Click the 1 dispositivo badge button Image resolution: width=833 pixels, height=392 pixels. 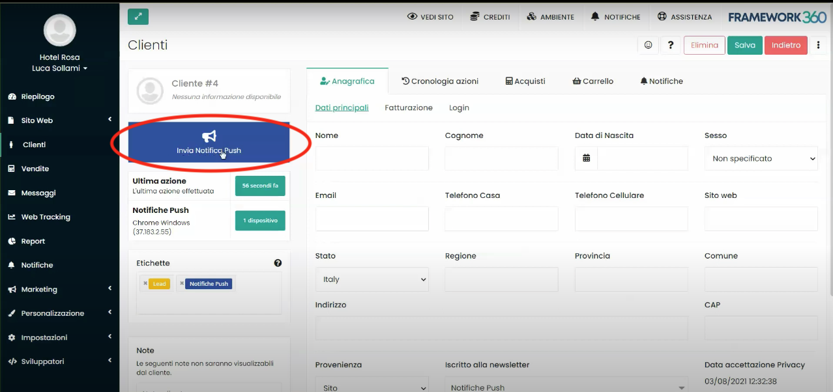click(x=260, y=221)
